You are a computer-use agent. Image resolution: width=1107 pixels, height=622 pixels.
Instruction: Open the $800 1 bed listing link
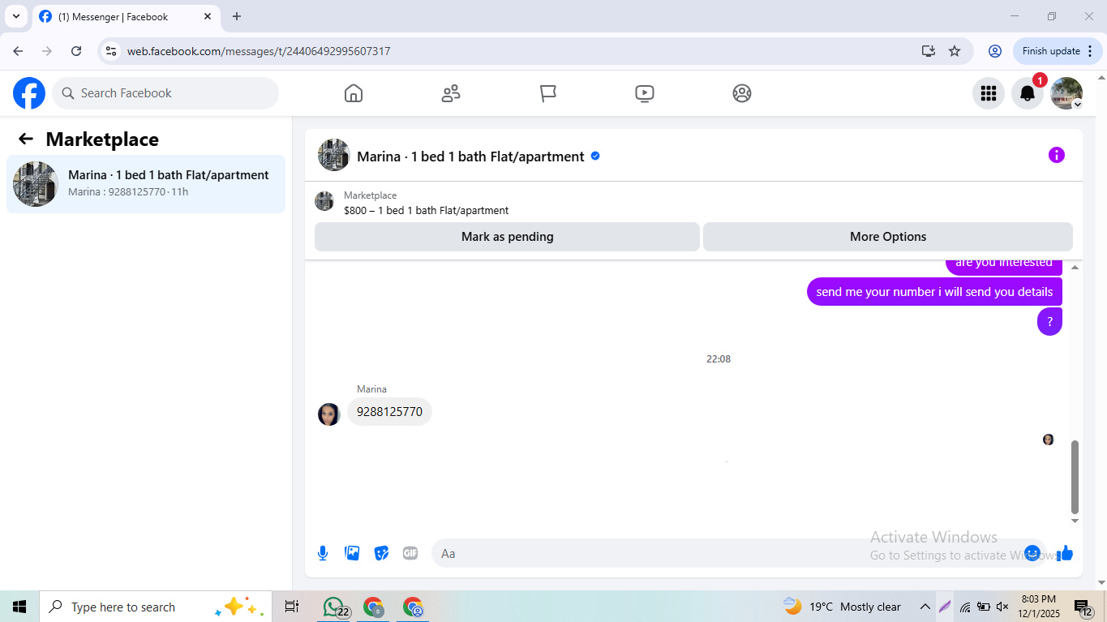[426, 211]
